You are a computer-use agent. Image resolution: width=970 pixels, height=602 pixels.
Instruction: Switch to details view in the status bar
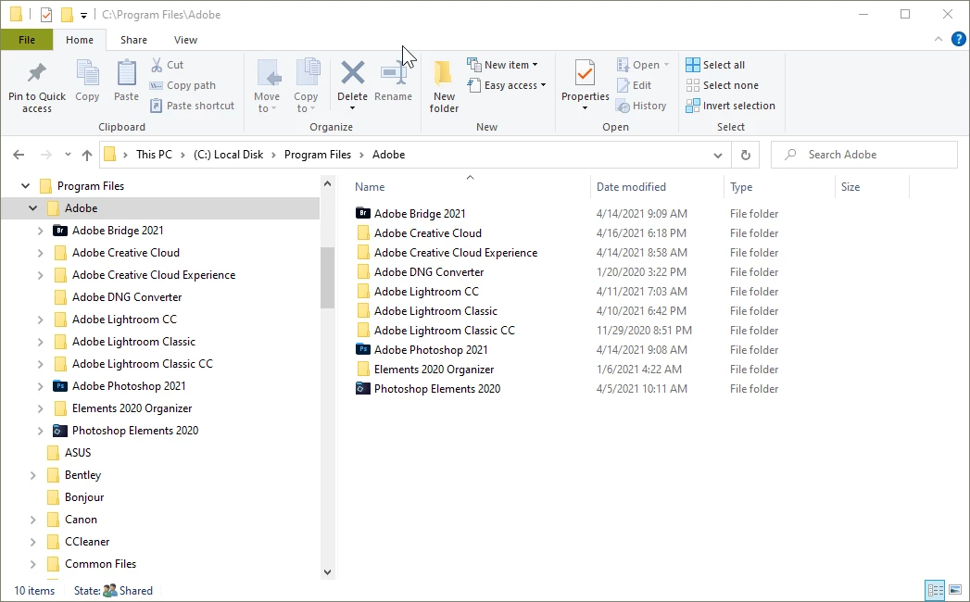coord(935,590)
